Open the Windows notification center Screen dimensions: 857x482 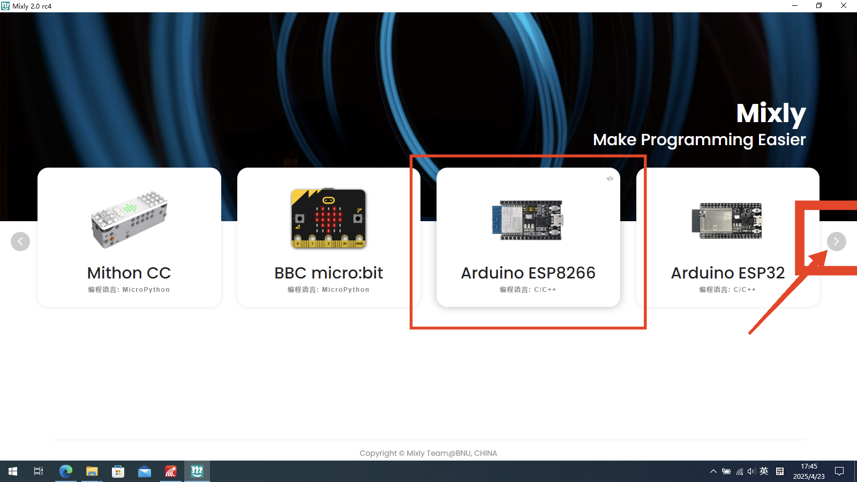coord(839,471)
